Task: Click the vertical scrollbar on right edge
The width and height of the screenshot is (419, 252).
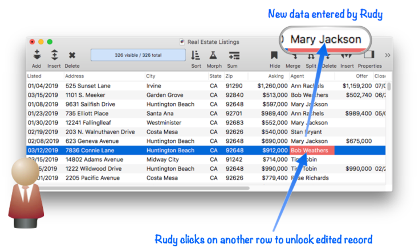Action: pyautogui.click(x=389, y=86)
